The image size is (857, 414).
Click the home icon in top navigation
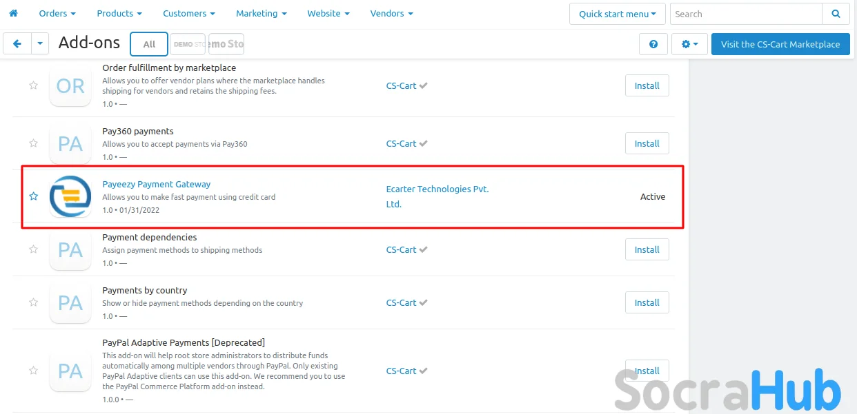(13, 13)
